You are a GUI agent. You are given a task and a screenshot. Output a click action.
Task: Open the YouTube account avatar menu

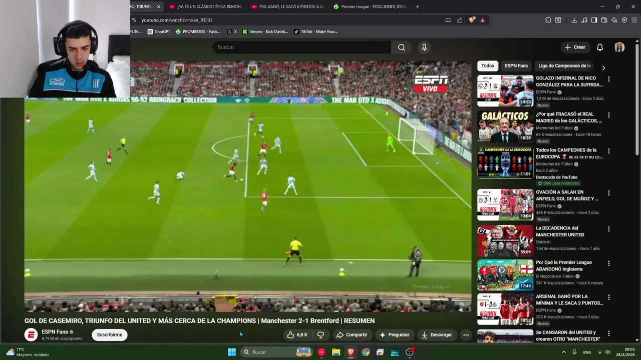point(619,47)
